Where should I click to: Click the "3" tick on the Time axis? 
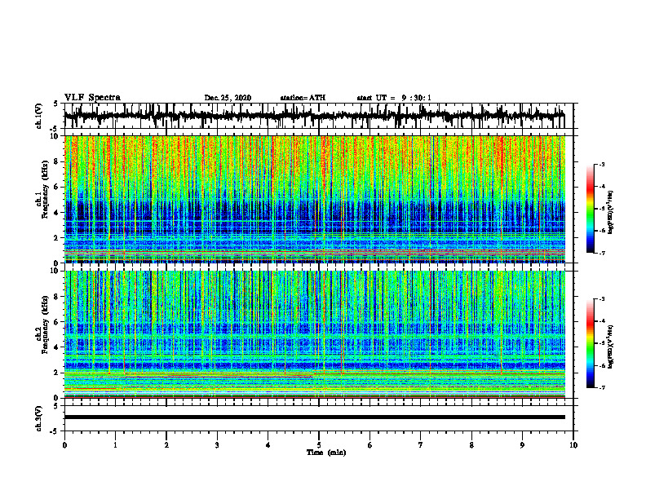point(217,445)
